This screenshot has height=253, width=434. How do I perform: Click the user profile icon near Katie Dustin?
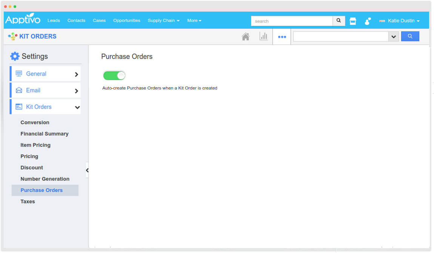(368, 21)
